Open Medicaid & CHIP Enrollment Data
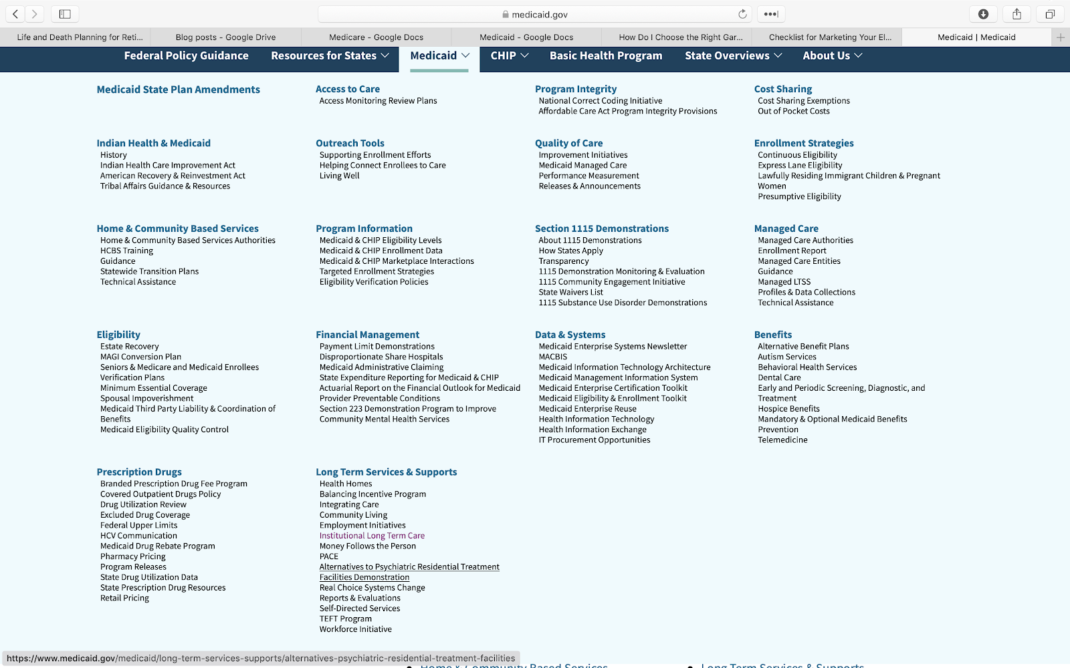The width and height of the screenshot is (1070, 668). coord(381,251)
